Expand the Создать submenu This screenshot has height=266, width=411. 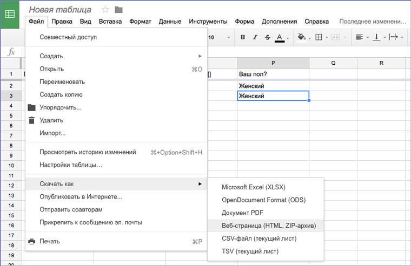coord(116,56)
